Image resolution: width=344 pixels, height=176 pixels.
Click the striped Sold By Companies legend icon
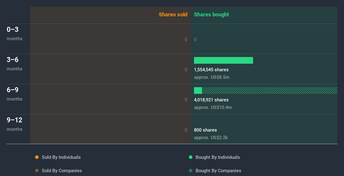click(x=37, y=171)
